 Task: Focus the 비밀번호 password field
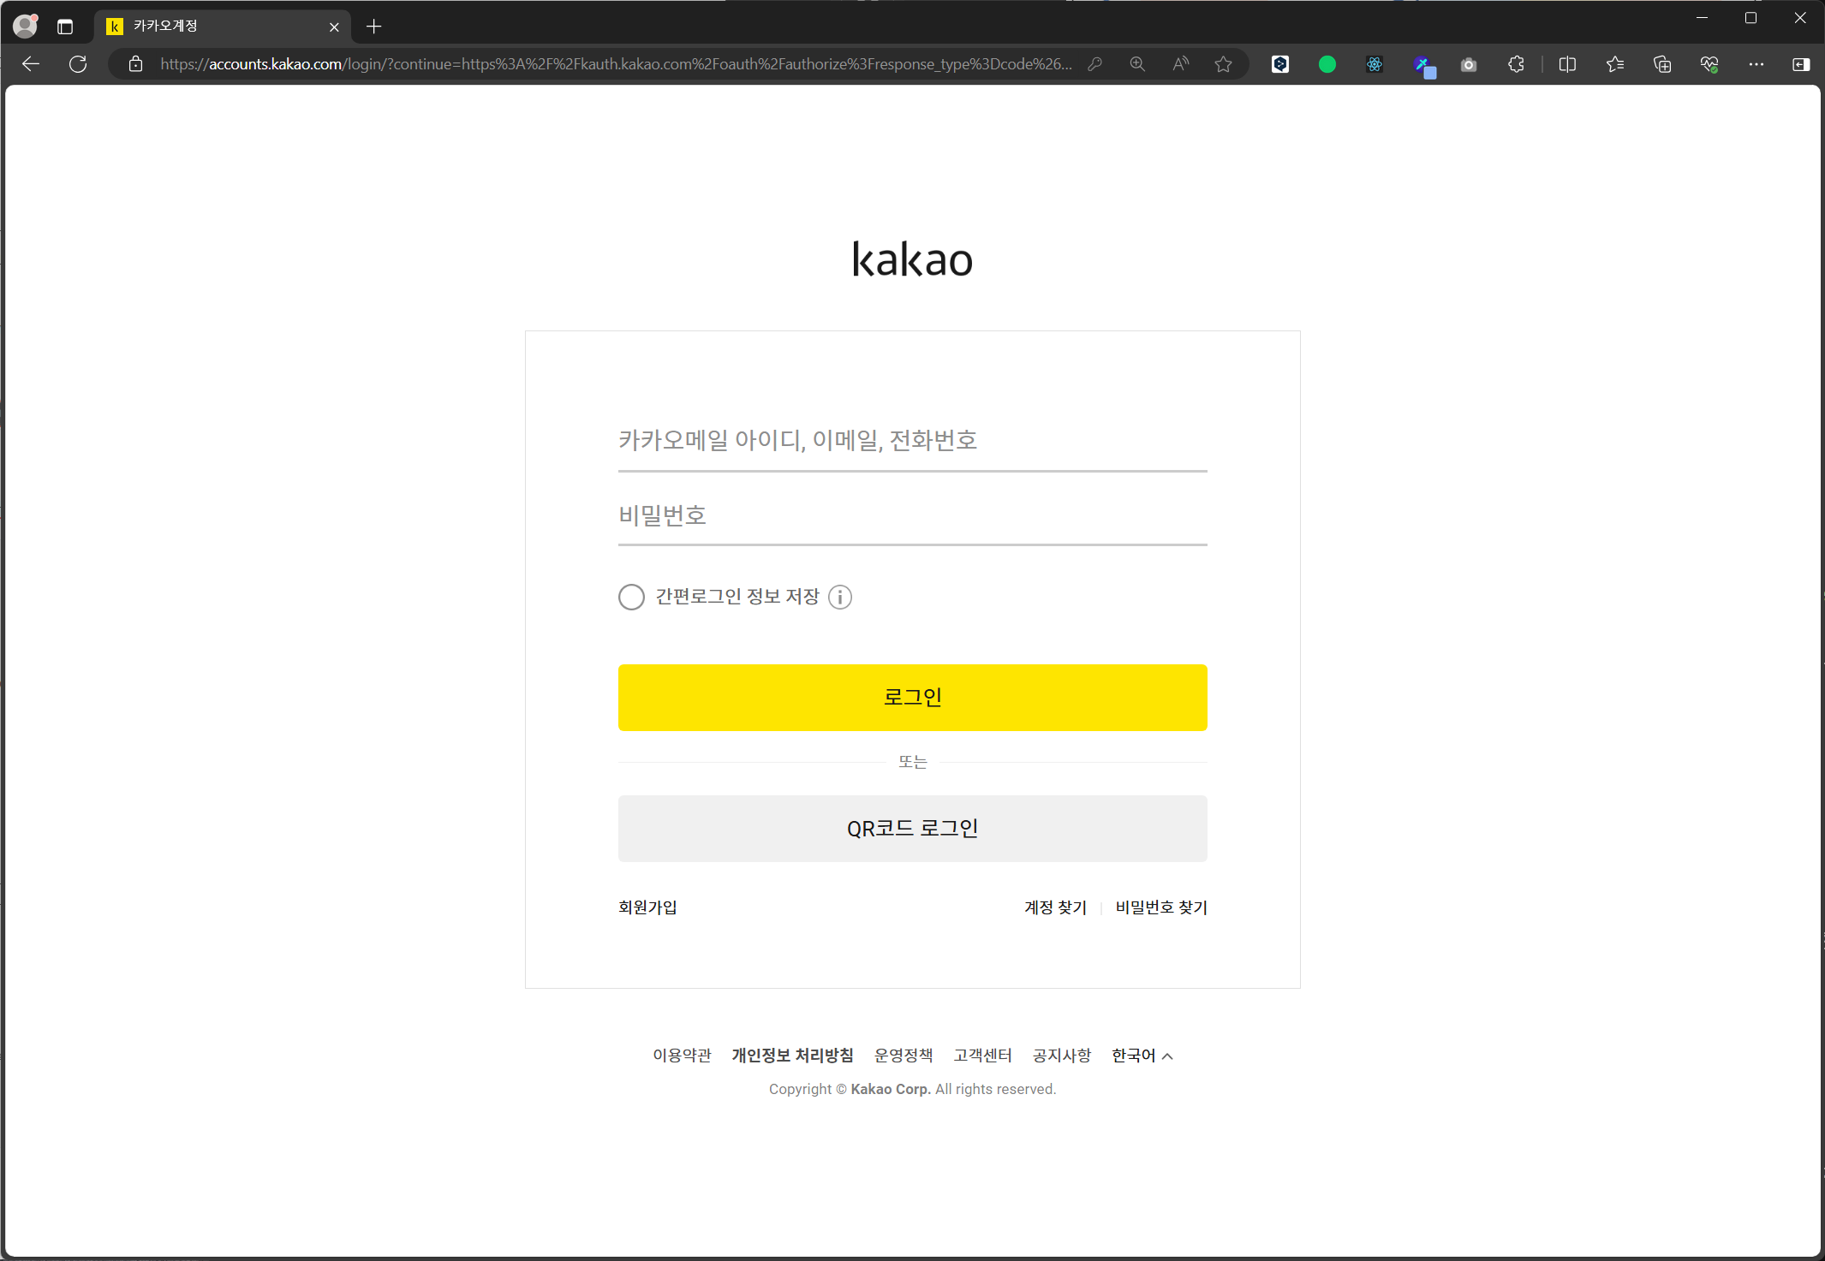(x=912, y=515)
